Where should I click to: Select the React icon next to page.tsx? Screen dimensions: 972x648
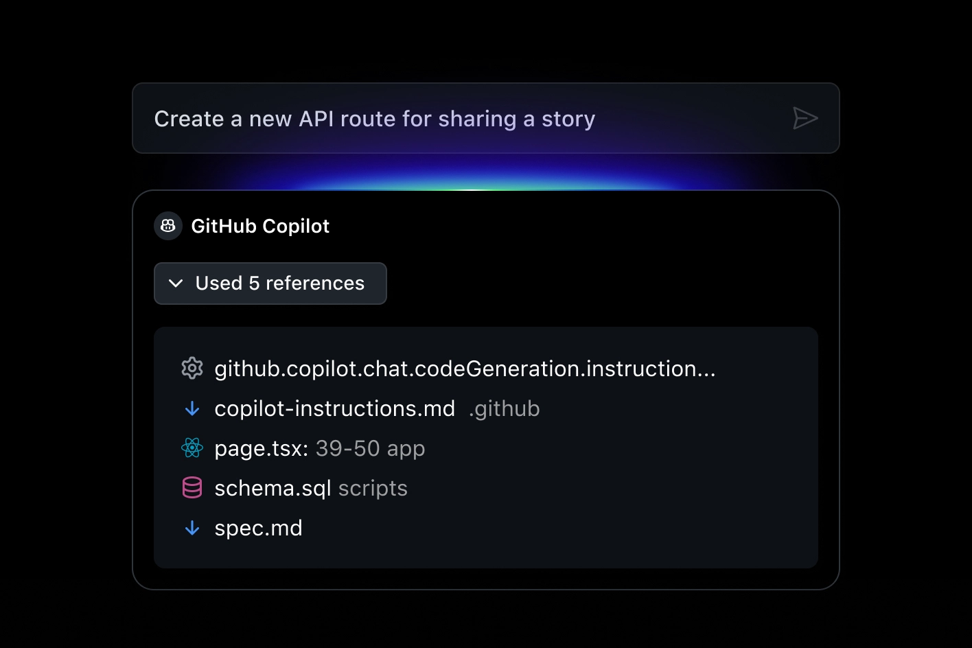[x=192, y=448]
